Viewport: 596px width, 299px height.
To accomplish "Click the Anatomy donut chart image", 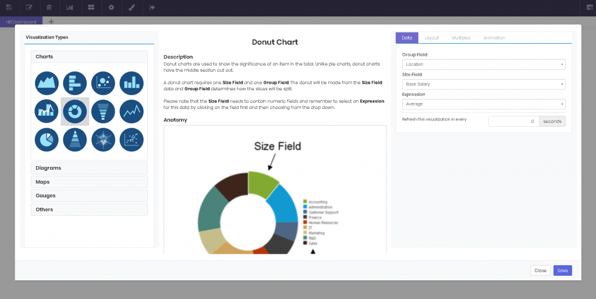I will 275,190.
